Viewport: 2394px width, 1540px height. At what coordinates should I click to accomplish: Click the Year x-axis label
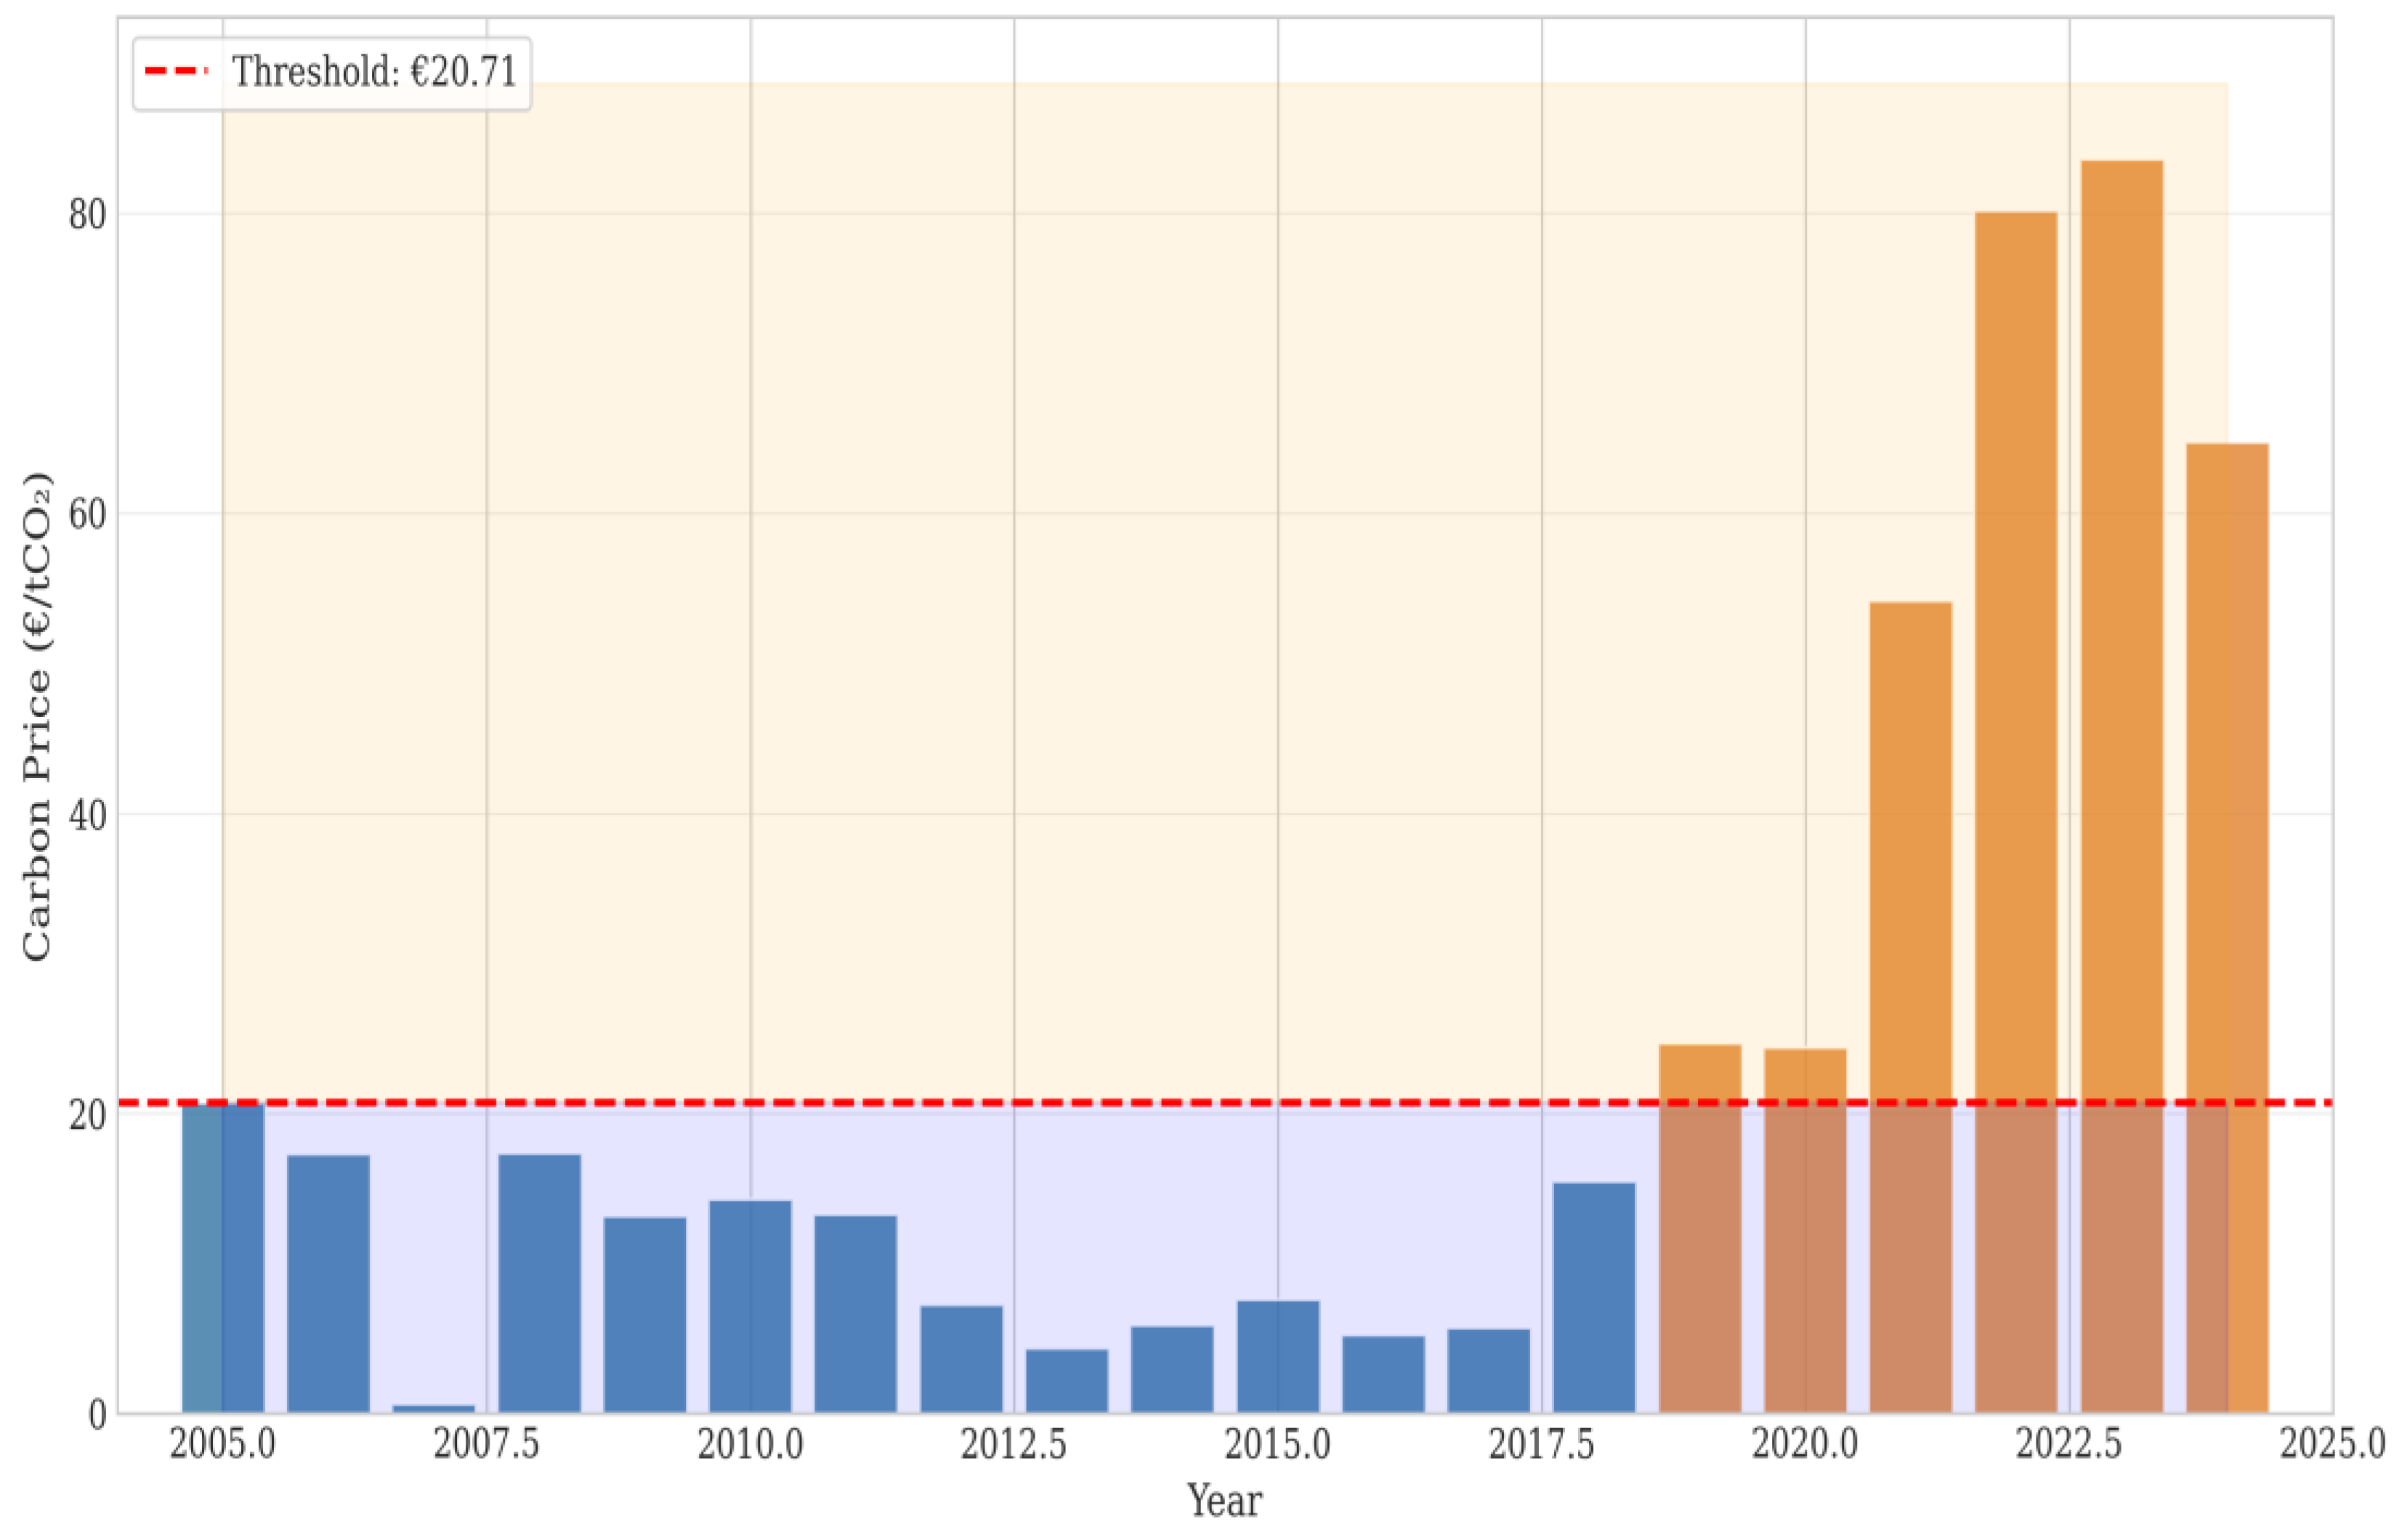coord(1224,1501)
